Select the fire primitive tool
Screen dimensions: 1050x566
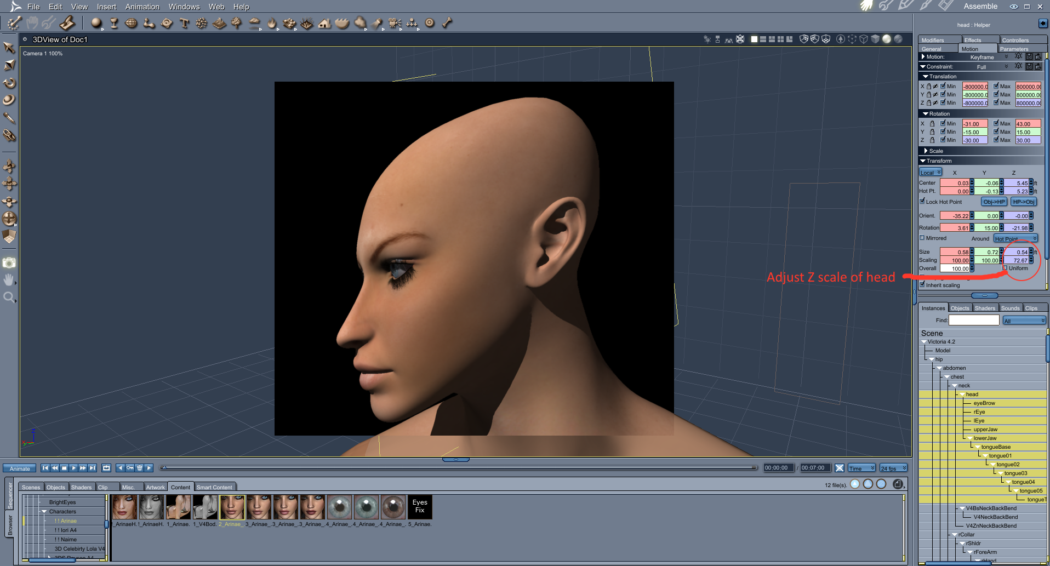coord(272,23)
